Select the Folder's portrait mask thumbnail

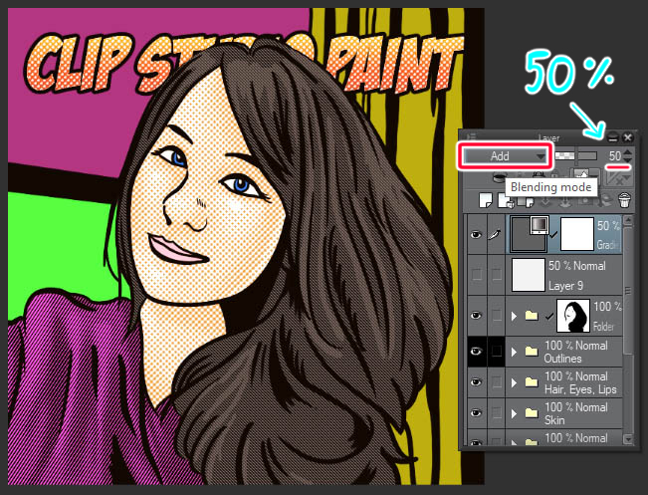(573, 316)
